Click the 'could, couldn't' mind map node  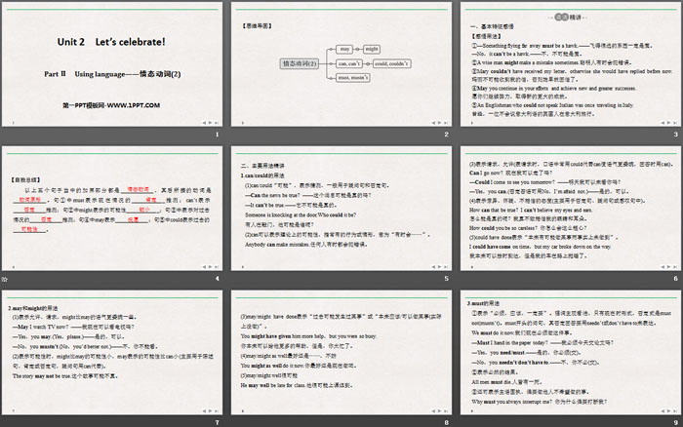[391, 63]
